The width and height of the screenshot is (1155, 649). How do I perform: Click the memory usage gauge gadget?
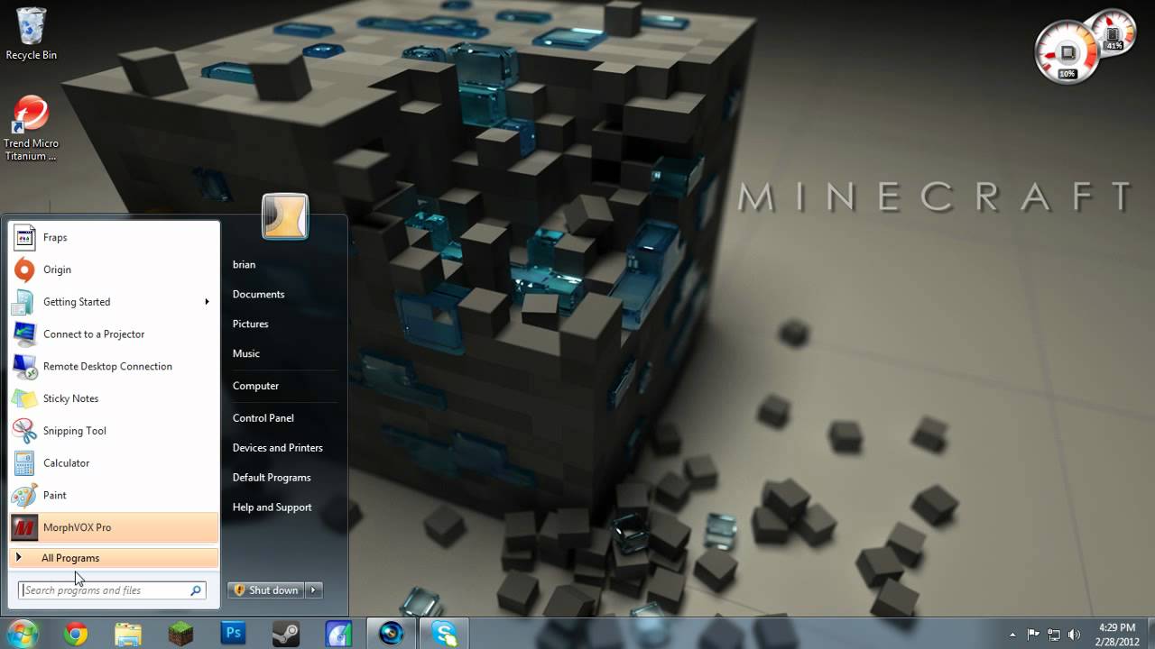[x=1113, y=33]
